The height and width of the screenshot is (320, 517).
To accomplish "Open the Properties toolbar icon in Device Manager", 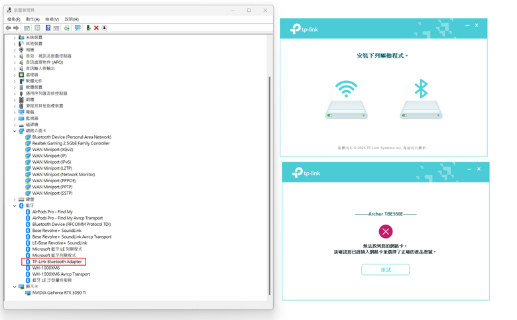I will pos(38,28).
